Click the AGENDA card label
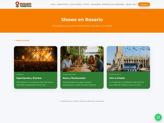Screen dimensions: 164x123 (20, 75)
